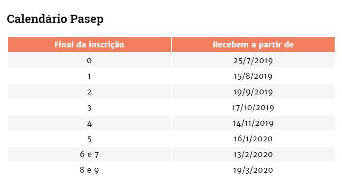Click the word Pasep in title
This screenshot has width=342, height=180.
[x=86, y=20]
